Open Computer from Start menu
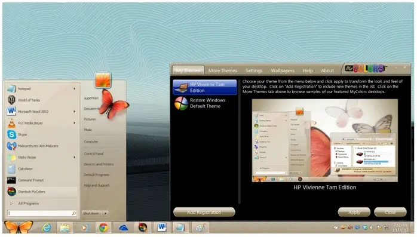 [x=91, y=141]
